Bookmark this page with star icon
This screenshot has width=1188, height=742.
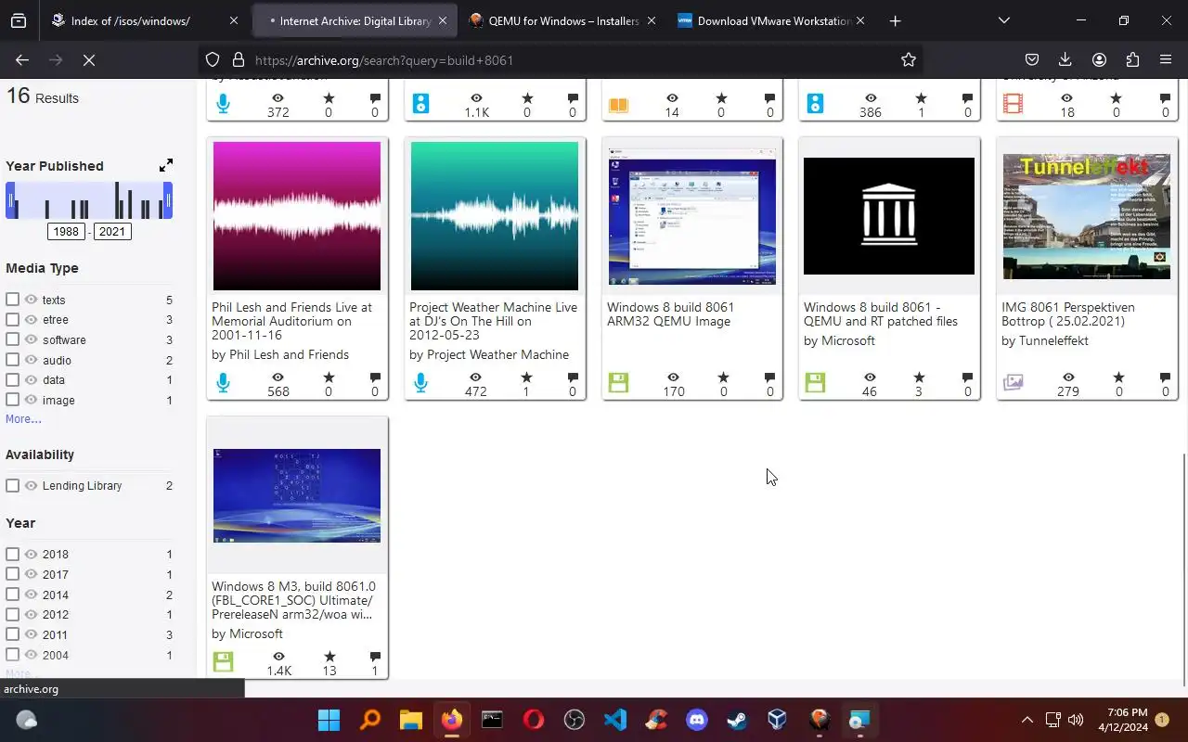909,59
